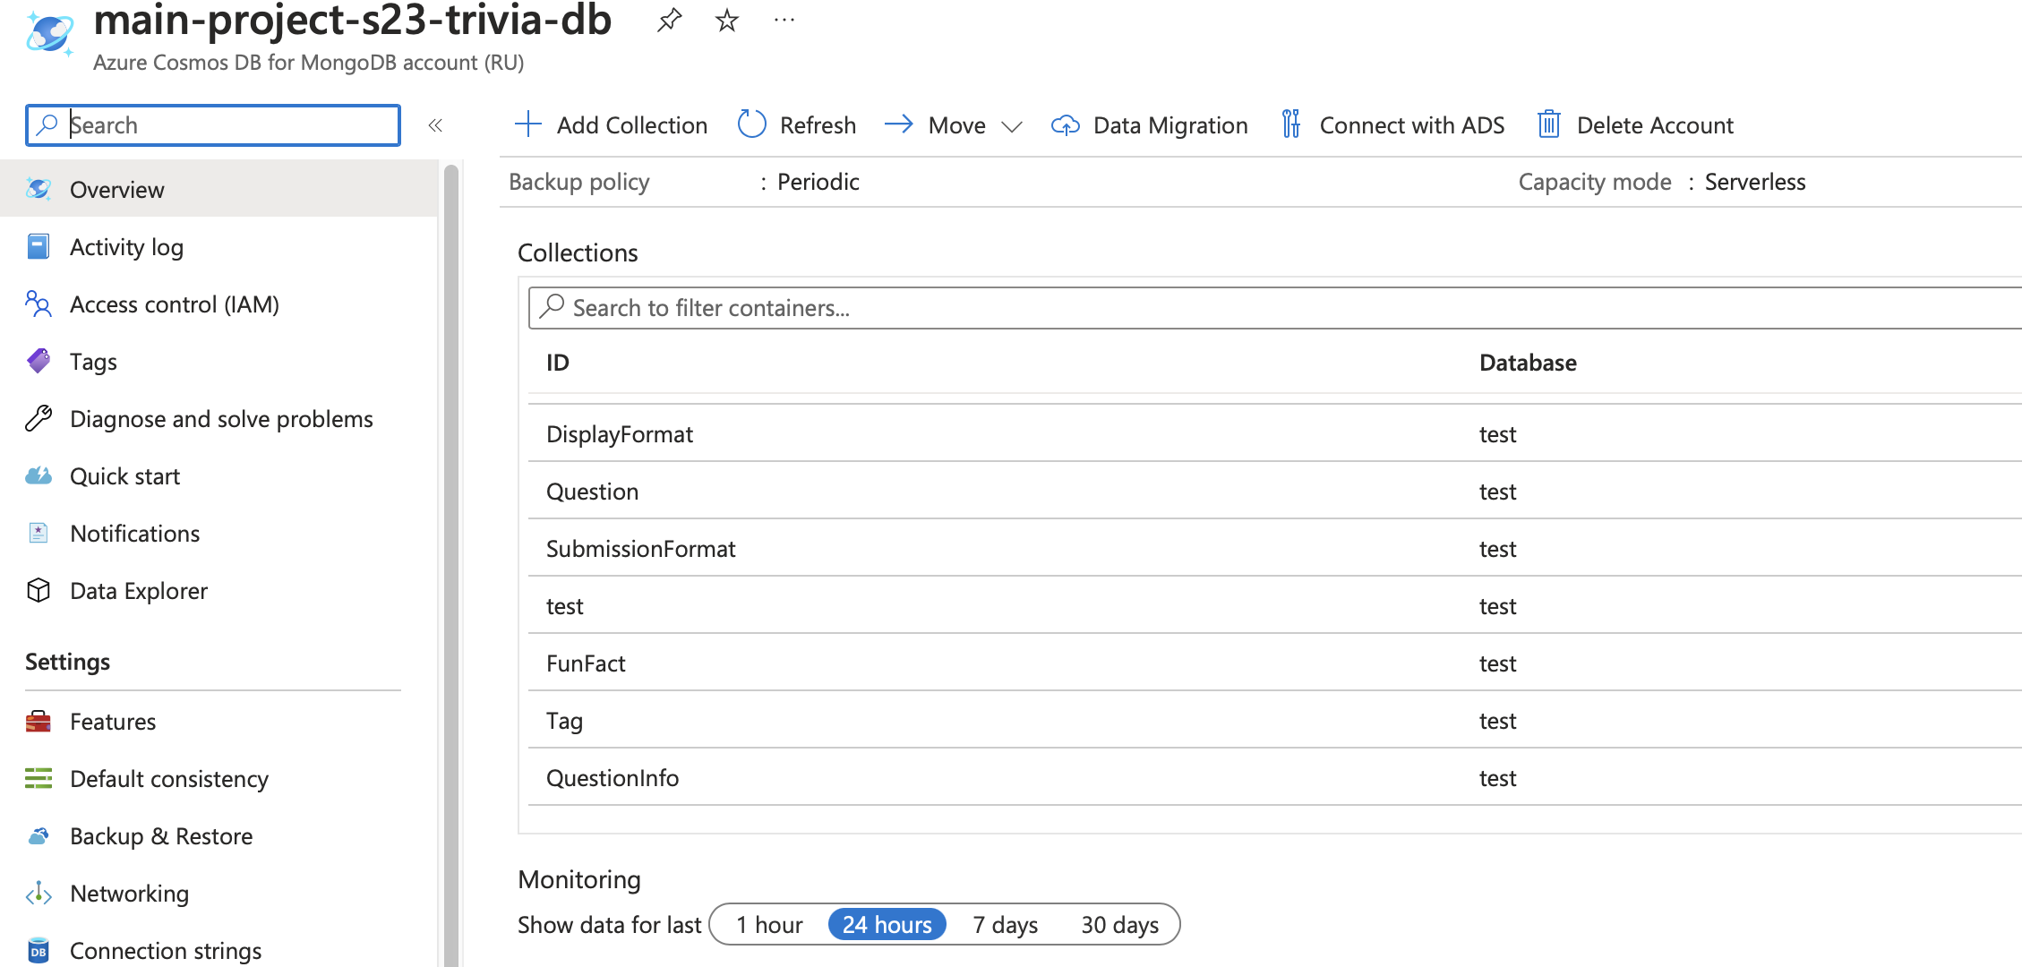Click the Data Migration cloud icon

coord(1065,125)
